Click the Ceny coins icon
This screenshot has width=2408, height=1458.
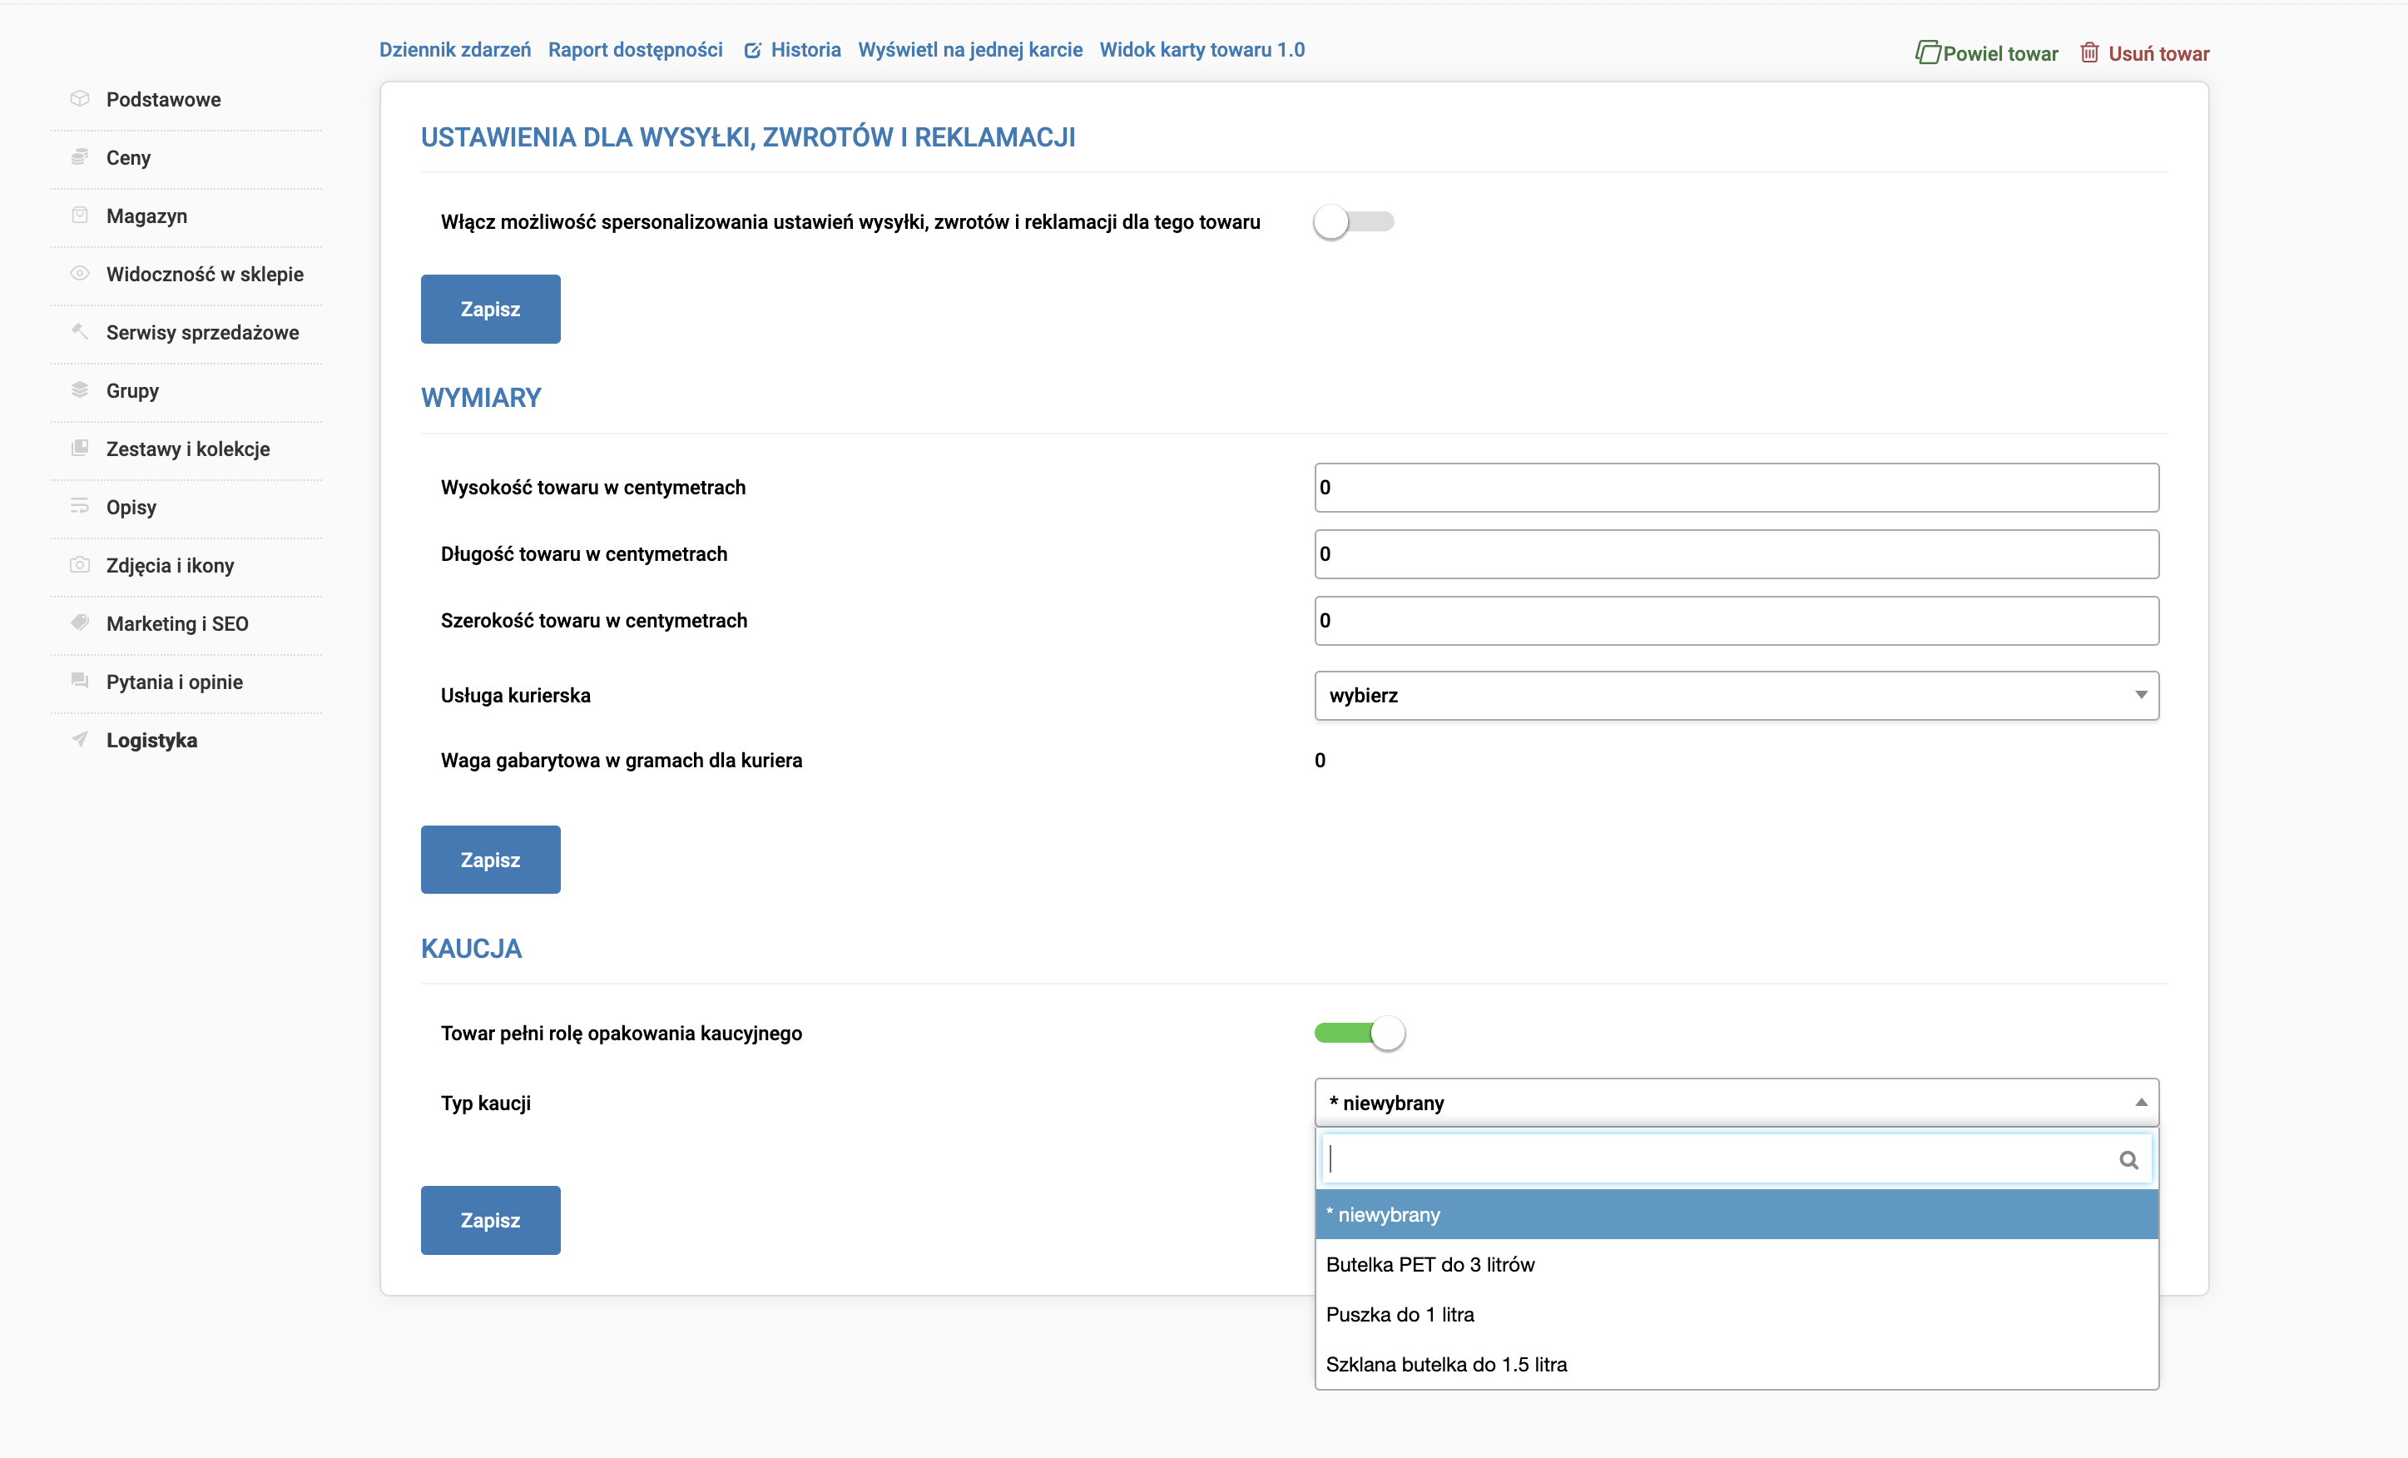80,157
